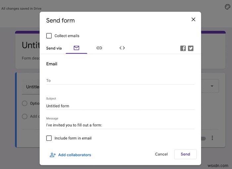Open the embed HTML send-via tab
232x169 pixels.
point(122,48)
